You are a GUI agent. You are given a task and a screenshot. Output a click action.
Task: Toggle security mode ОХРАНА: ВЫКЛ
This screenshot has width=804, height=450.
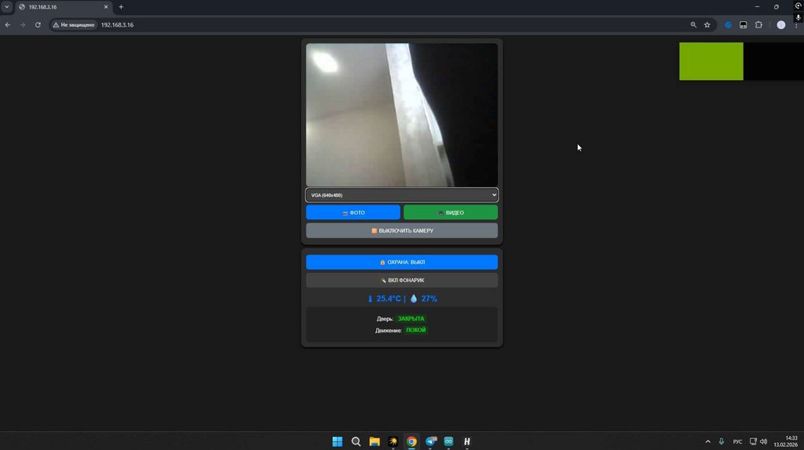click(401, 262)
